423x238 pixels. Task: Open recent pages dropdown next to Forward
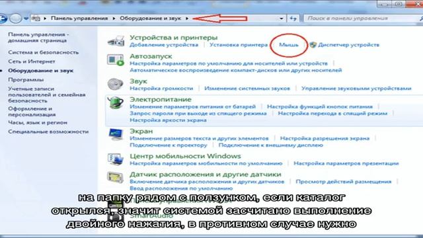click(x=26, y=19)
